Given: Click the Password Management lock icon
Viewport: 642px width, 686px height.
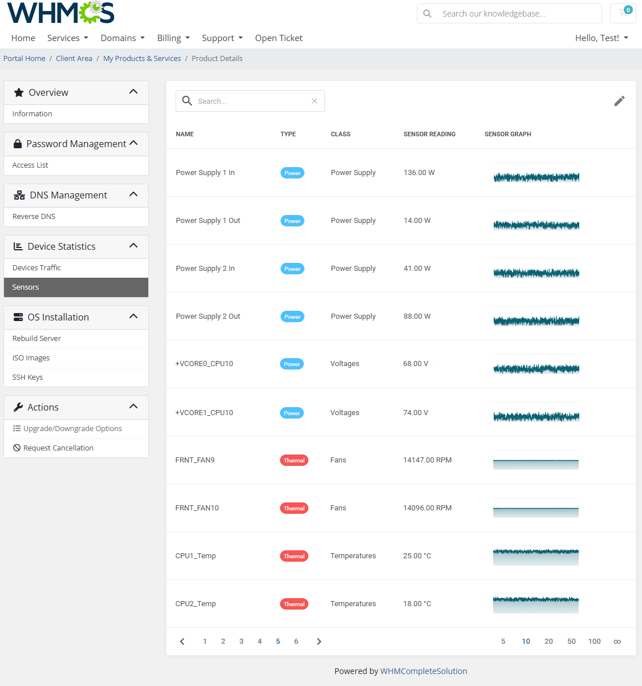Looking at the screenshot, I should click(18, 144).
